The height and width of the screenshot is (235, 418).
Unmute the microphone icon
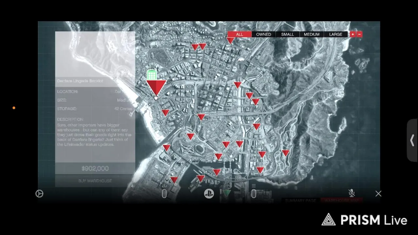[x=352, y=193]
